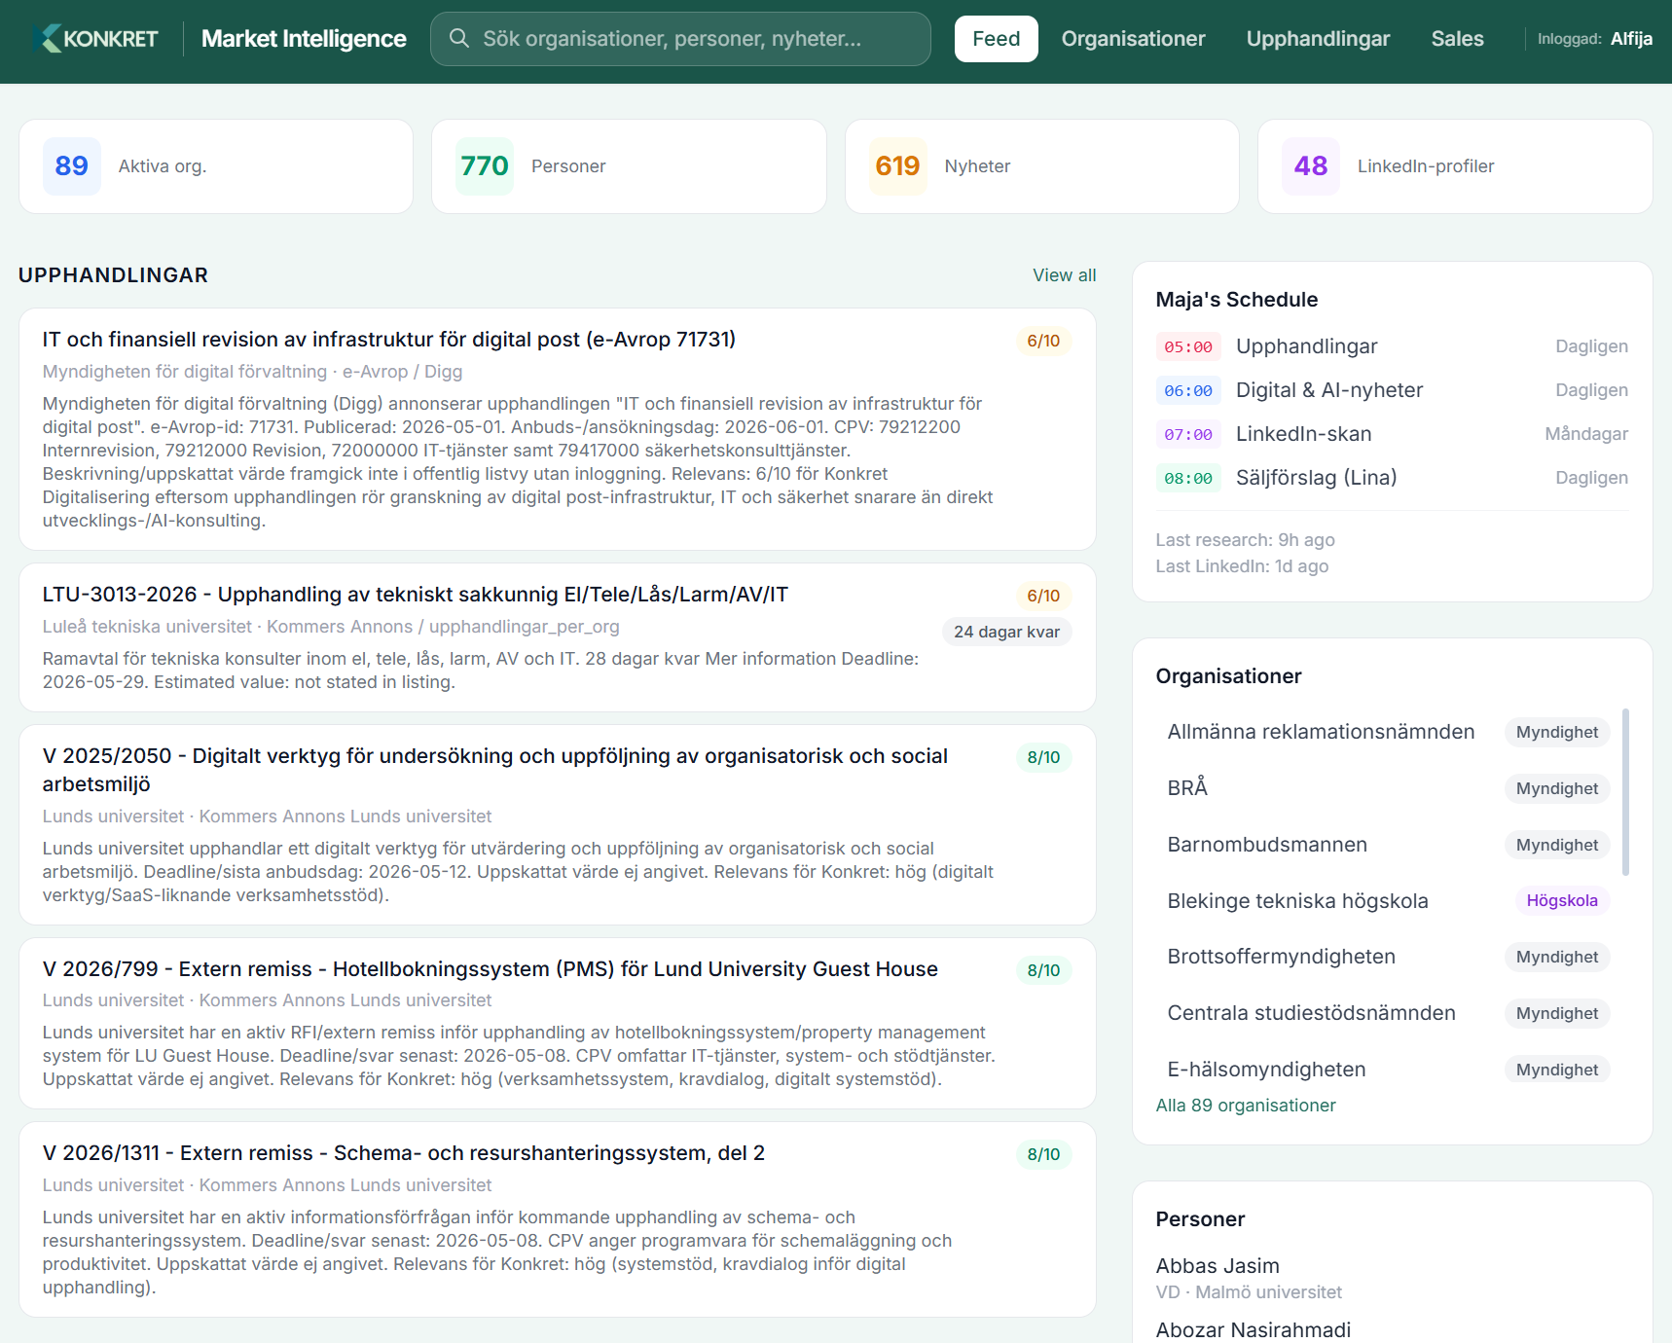The height and width of the screenshot is (1343, 1672).
Task: Open V 2026/799 hotellbokningssystem tender
Action: (x=490, y=969)
